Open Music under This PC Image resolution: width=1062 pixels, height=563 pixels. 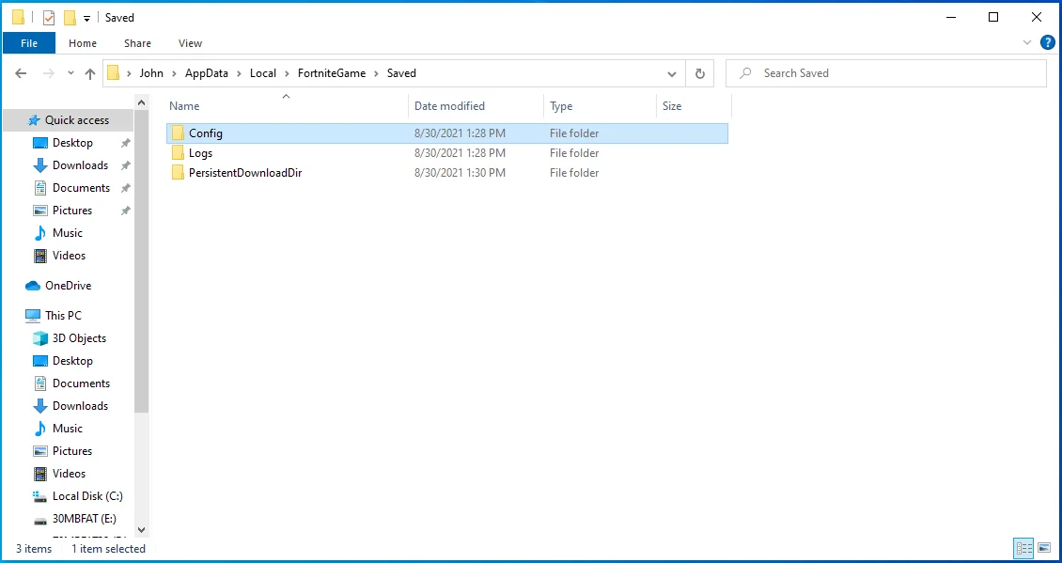tap(67, 429)
